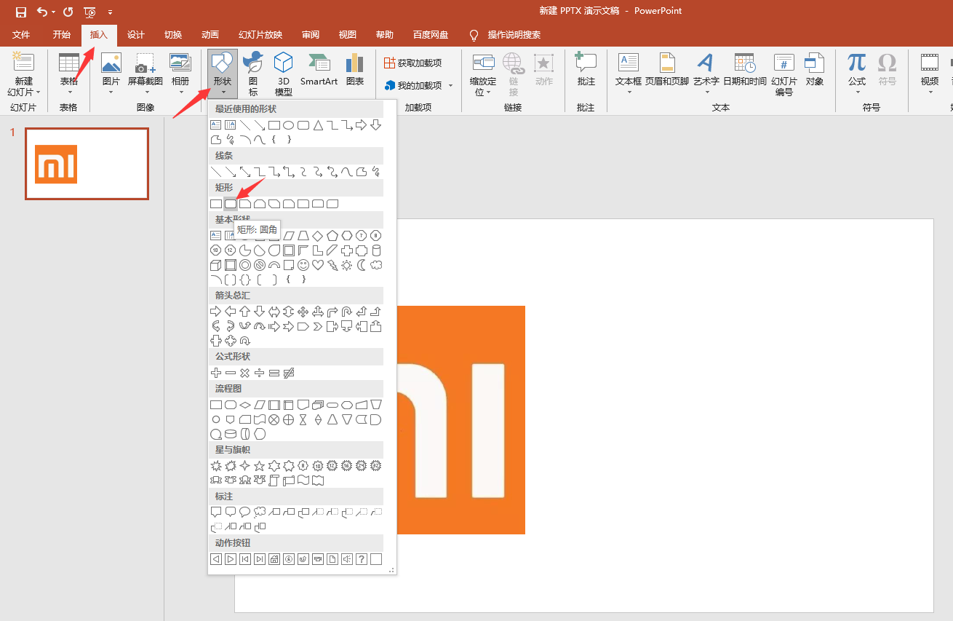The height and width of the screenshot is (621, 953).
Task: Select the lightning bolt shape
Action: coord(332,265)
